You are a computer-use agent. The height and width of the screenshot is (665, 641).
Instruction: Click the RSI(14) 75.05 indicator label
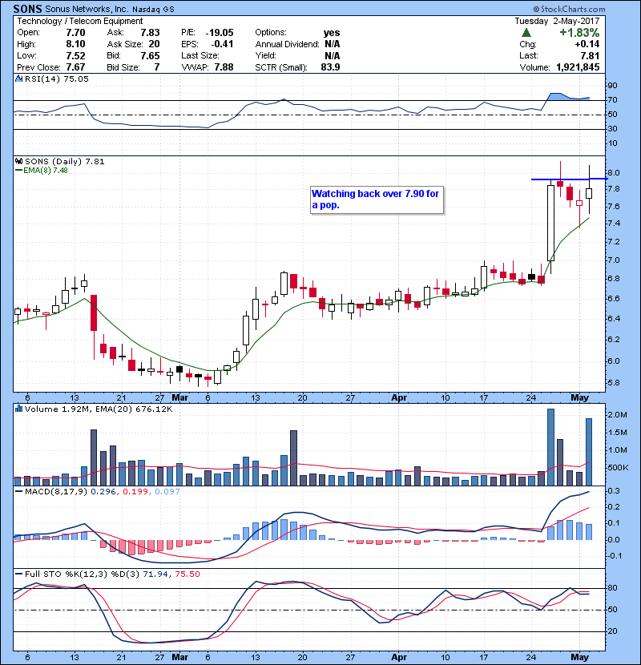tap(56, 79)
